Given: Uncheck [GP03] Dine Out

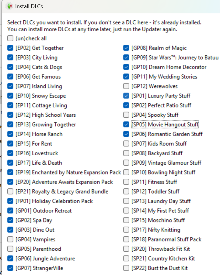Looking at the screenshot, I should 10,230.
